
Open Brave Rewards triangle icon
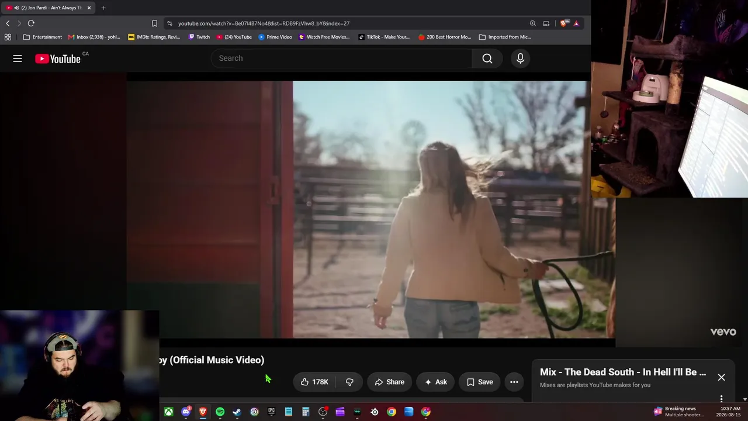click(x=576, y=23)
